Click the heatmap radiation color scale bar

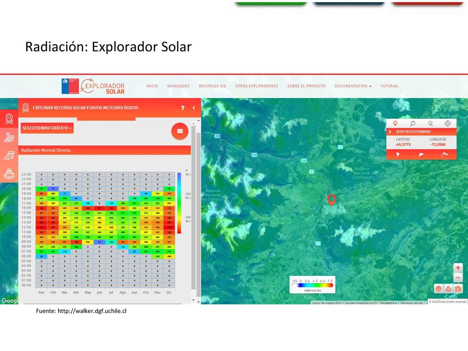point(179,203)
